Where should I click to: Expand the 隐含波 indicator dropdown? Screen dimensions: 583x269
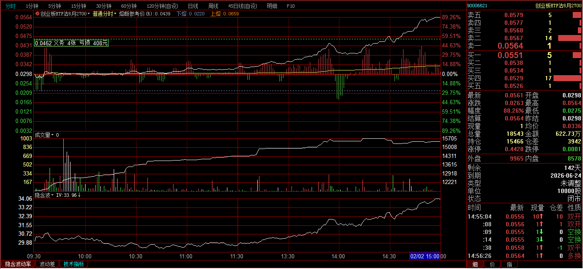pos(44,195)
